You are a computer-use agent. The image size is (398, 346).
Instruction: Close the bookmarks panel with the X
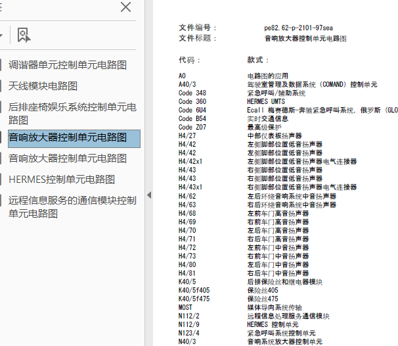125,7
